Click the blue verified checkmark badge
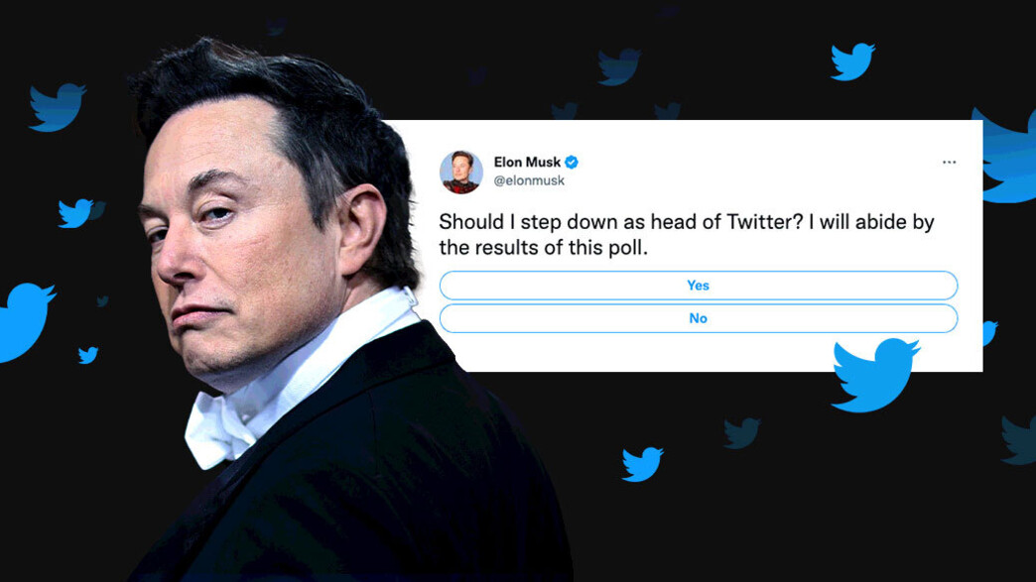The width and height of the screenshot is (1036, 582). coord(572,162)
